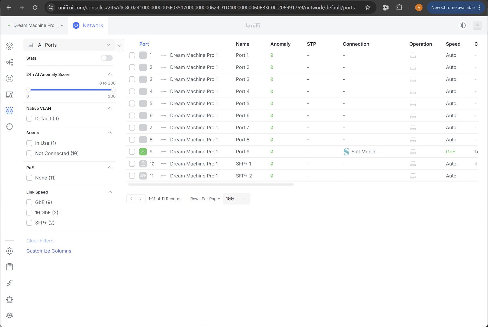Open the All Ports dropdown

pyautogui.click(x=69, y=45)
